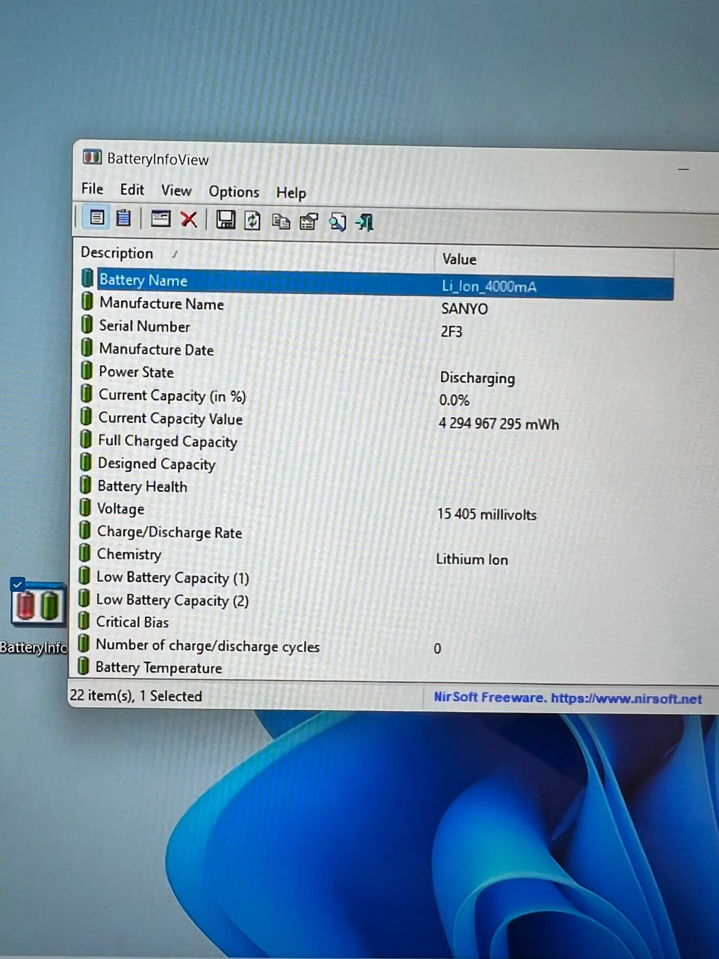Image resolution: width=719 pixels, height=959 pixels.
Task: Select the Manufacture Name row
Action: [x=377, y=306]
